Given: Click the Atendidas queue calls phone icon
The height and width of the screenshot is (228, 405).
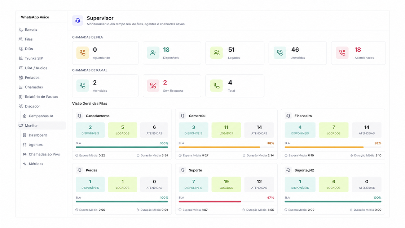Looking at the screenshot, I should click(x=280, y=53).
